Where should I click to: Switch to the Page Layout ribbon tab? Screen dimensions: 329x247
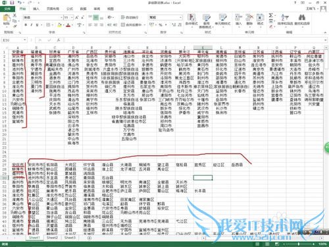(x=53, y=9)
